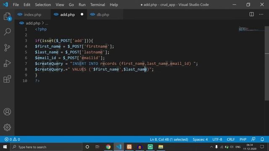
Task: Open the Terminal menu
Action: click(98, 5)
